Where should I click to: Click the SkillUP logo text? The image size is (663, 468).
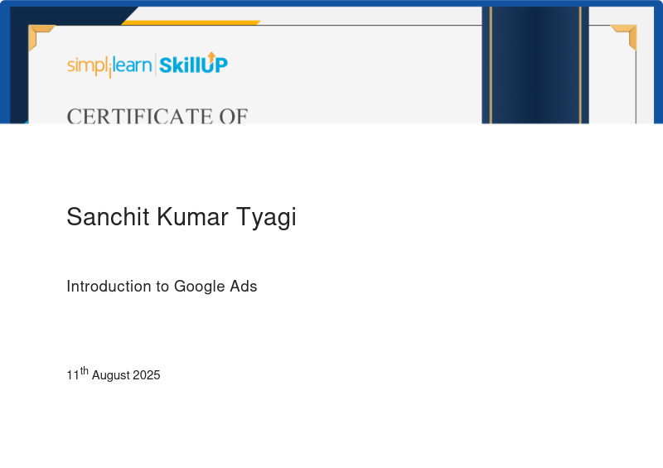(x=192, y=65)
